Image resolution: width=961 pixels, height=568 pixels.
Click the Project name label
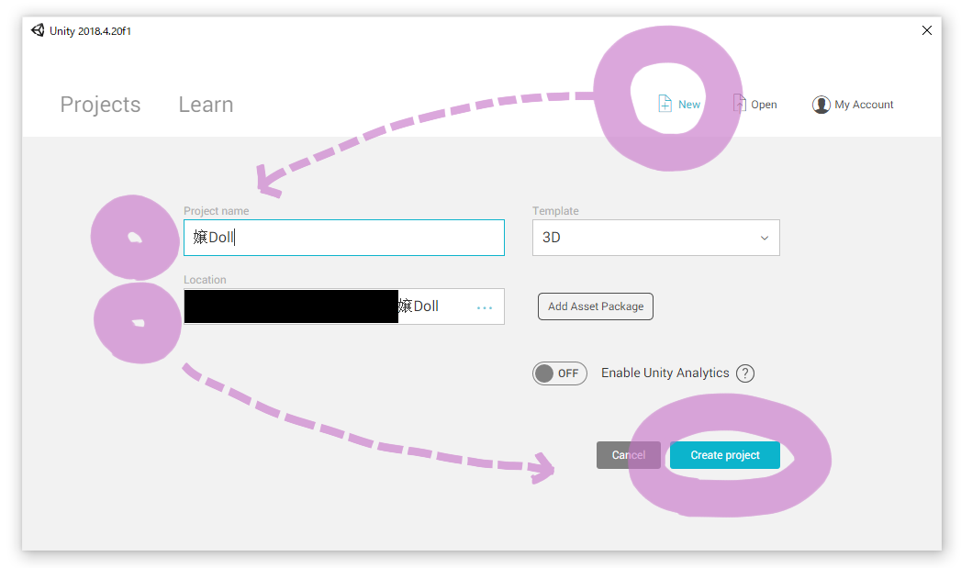(217, 211)
